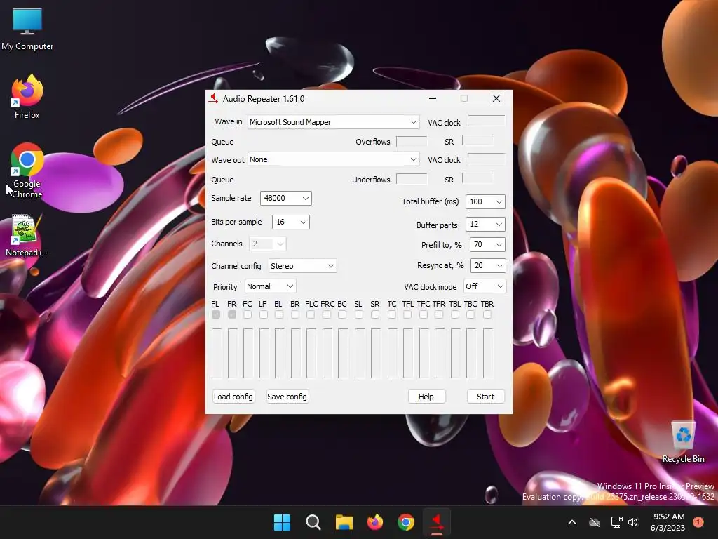Open the Wave in device dropdown

pos(333,122)
